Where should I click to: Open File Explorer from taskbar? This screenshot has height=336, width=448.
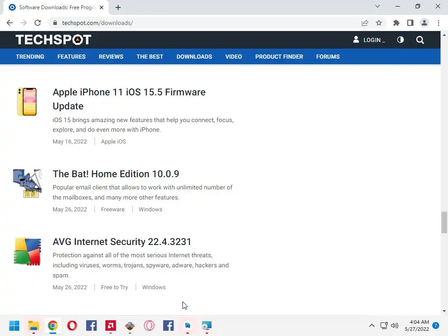[33, 325]
